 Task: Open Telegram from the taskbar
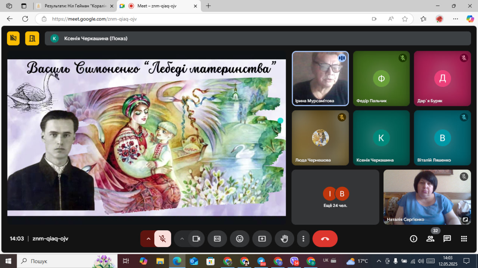(x=261, y=261)
